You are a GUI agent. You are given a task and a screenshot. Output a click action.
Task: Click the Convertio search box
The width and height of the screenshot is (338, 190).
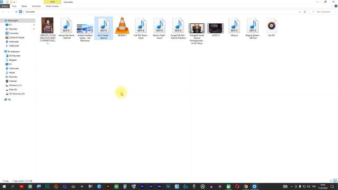(322, 12)
